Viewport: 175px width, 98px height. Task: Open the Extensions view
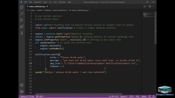[x=22, y=27]
